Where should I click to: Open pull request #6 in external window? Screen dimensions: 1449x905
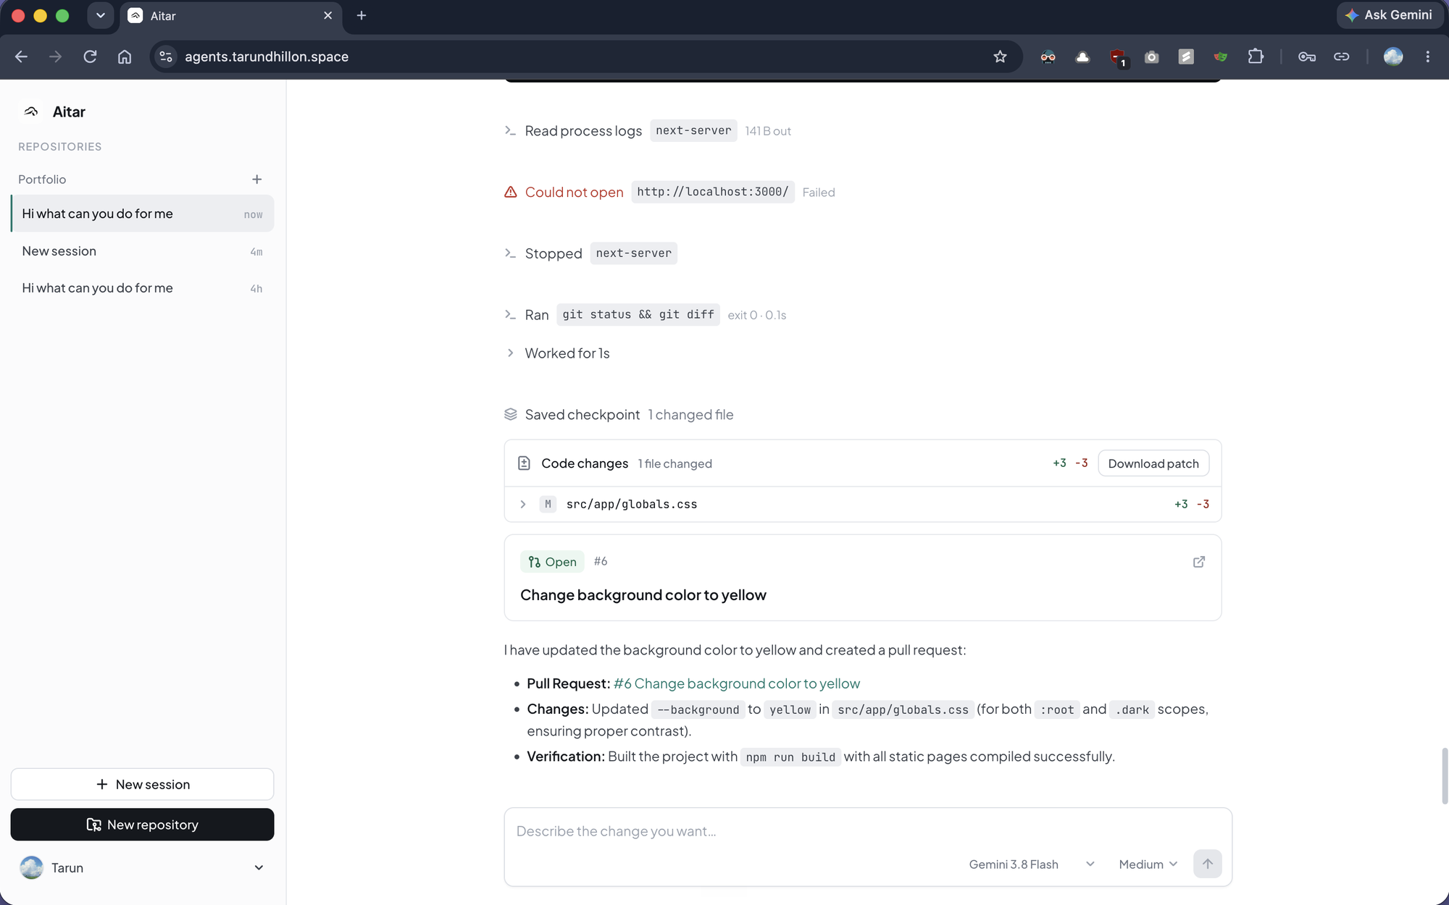(x=1199, y=562)
